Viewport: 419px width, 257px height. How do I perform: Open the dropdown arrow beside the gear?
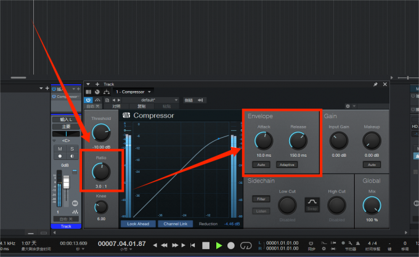(x=354, y=106)
